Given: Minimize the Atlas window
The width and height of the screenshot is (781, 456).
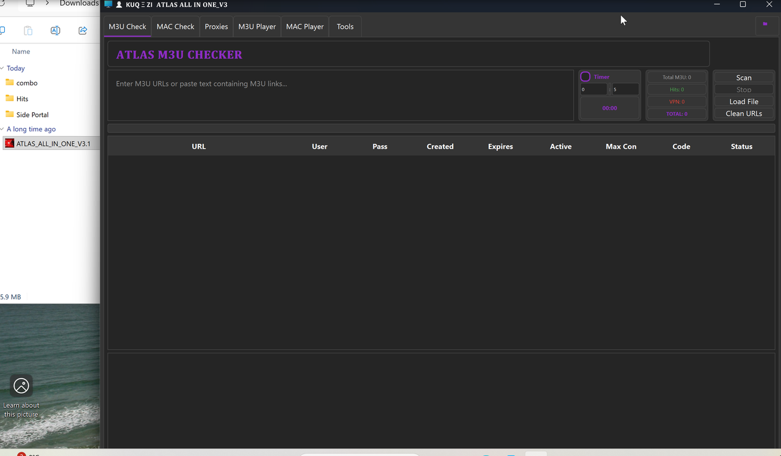Looking at the screenshot, I should (716, 4).
